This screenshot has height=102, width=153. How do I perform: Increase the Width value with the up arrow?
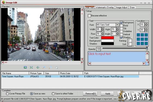click(103, 28)
